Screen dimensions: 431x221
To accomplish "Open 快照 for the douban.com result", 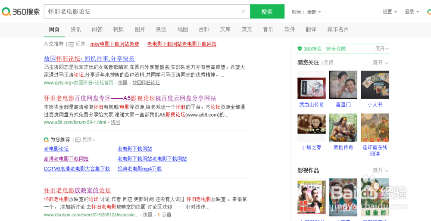I will (x=147, y=215).
